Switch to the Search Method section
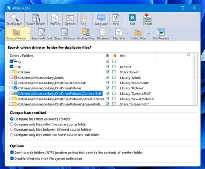The image size is (205, 169). (42, 34)
